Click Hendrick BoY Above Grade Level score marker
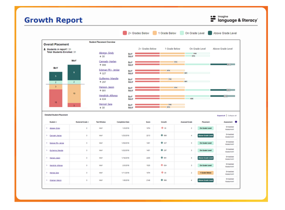Viewport: 285px width, 210px height. tap(225, 96)
